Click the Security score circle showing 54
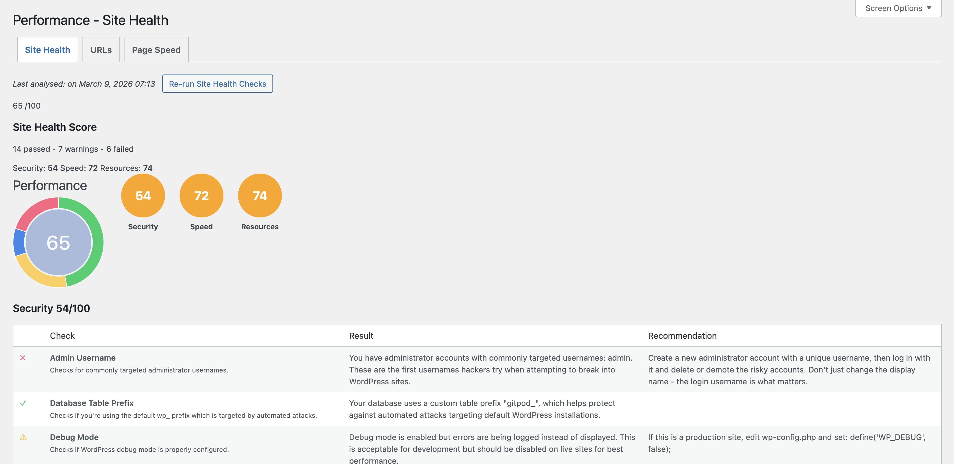The image size is (954, 464). tap(143, 196)
